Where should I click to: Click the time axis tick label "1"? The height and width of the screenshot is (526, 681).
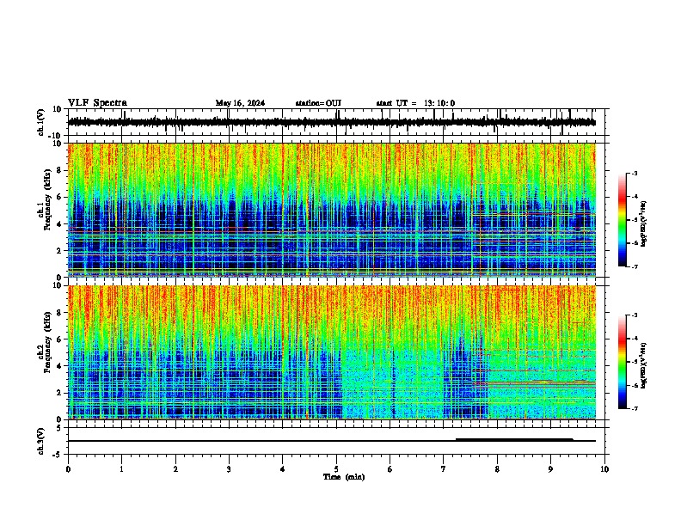coord(121,469)
